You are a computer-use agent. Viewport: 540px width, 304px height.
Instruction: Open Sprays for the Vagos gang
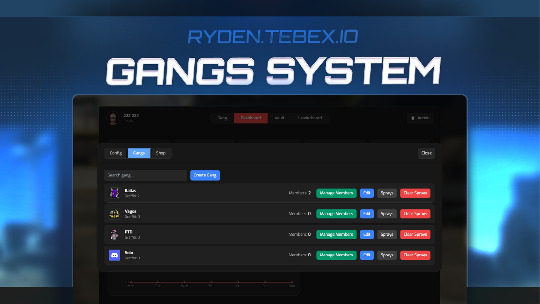pos(387,214)
